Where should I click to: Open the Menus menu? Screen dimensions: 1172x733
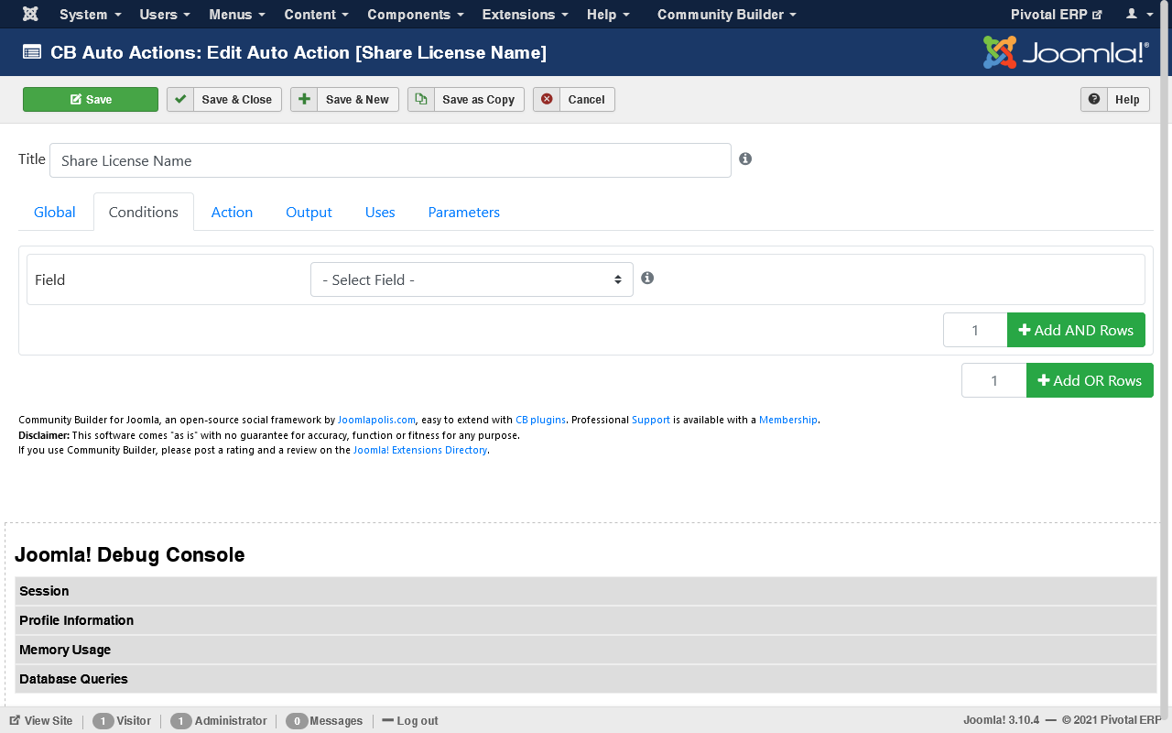pyautogui.click(x=237, y=14)
